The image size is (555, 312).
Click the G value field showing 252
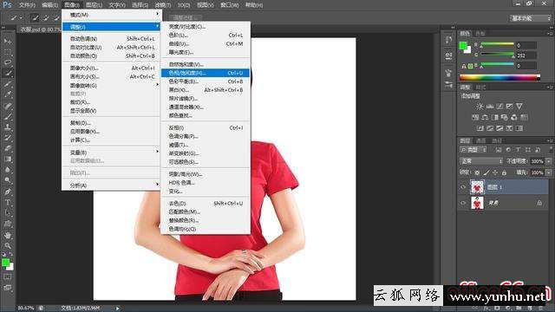click(526, 55)
